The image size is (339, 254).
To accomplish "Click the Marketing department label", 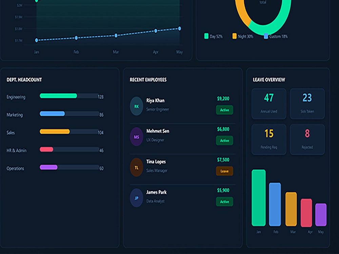I will click(x=15, y=115).
